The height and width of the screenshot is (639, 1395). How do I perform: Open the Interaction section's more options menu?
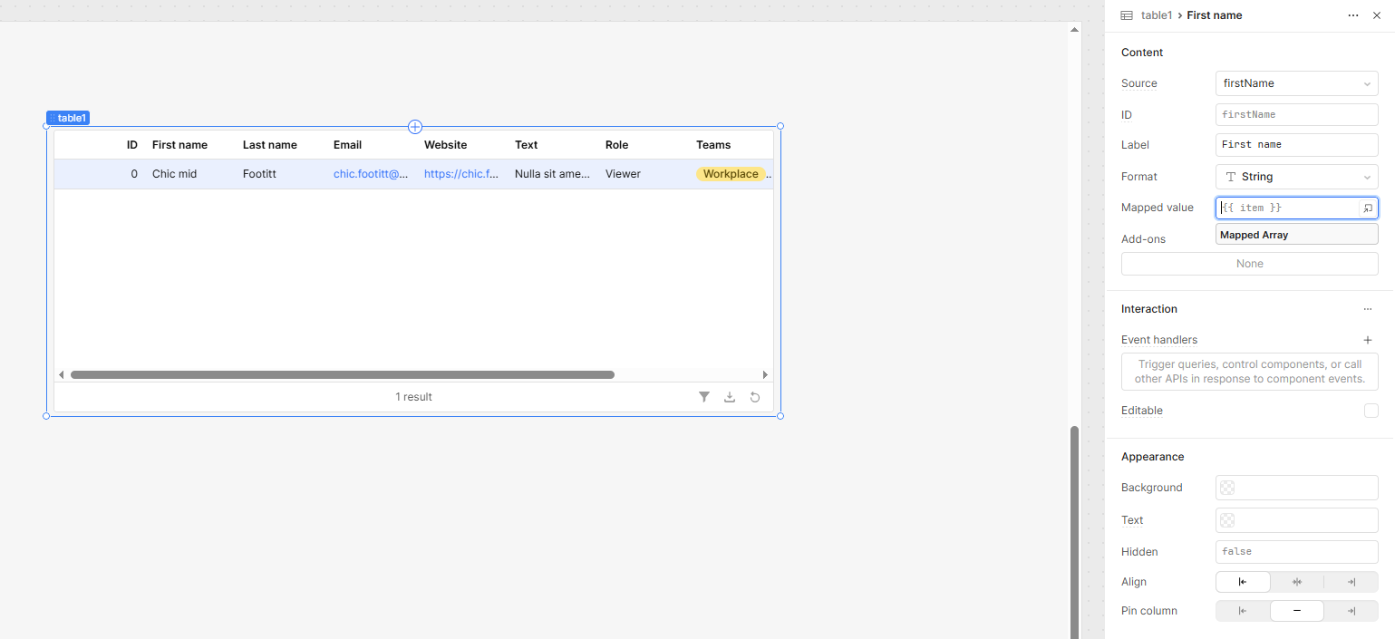click(x=1368, y=309)
